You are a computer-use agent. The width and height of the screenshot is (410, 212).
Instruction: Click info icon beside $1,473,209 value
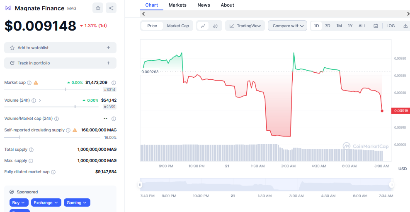(x=114, y=83)
